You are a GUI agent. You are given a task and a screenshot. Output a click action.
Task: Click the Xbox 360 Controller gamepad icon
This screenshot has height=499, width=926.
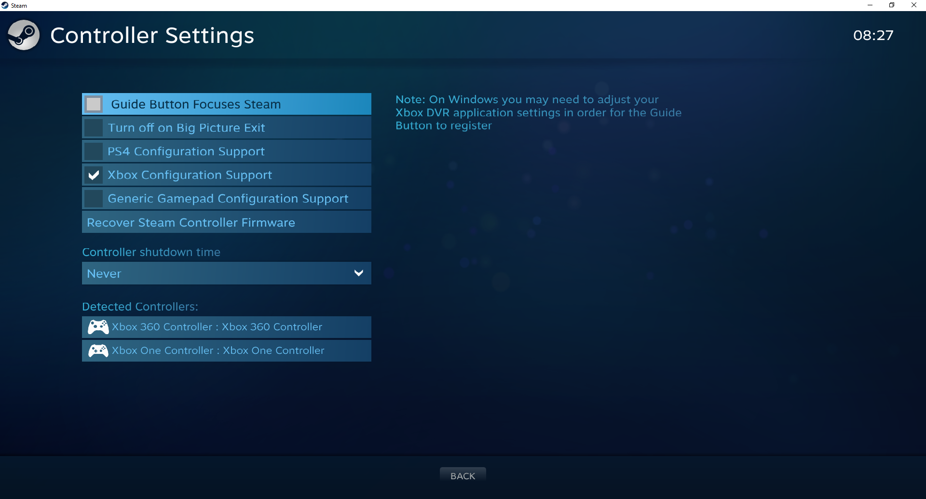click(98, 327)
